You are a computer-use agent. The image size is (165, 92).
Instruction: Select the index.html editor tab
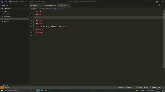click(50, 6)
